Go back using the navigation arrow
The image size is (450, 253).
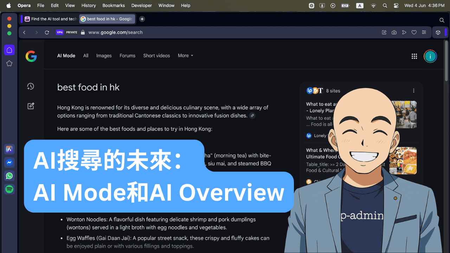pos(24,32)
